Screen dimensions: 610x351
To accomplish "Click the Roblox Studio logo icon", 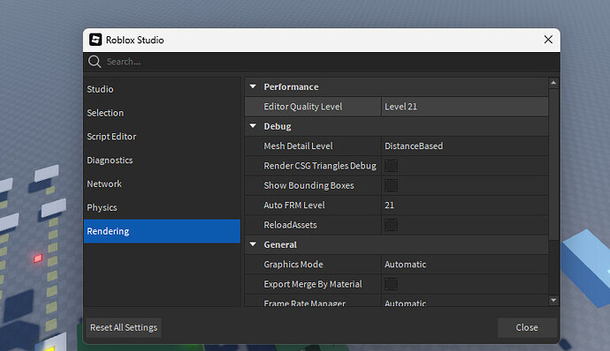I will (95, 40).
